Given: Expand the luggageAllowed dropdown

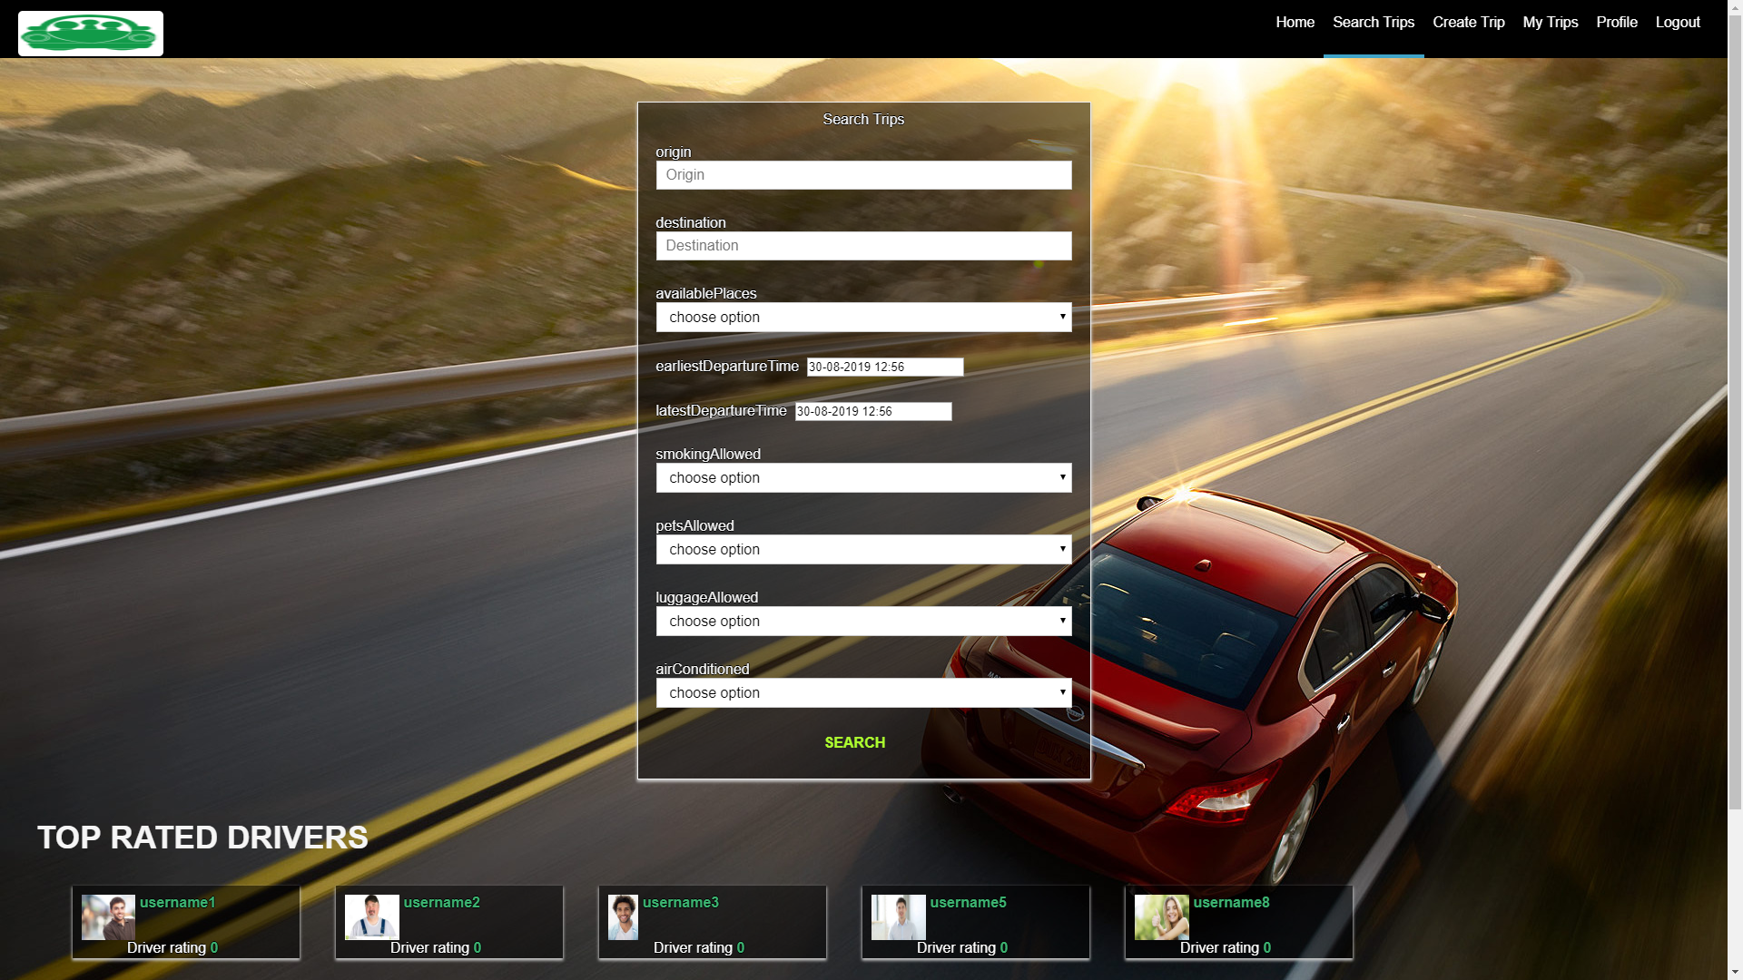Looking at the screenshot, I should (863, 622).
